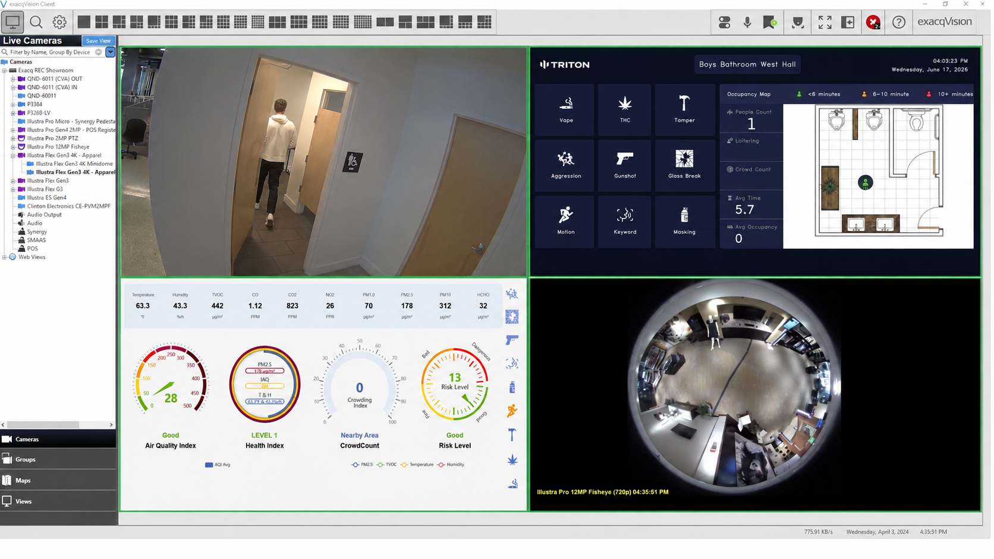The width and height of the screenshot is (994, 559).
Task: Select the single-camera layout icon
Action: 84,23
